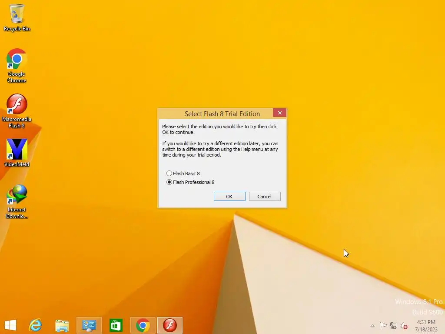Launch Internet Explorer from the taskbar
445x334 pixels.
coord(36,325)
